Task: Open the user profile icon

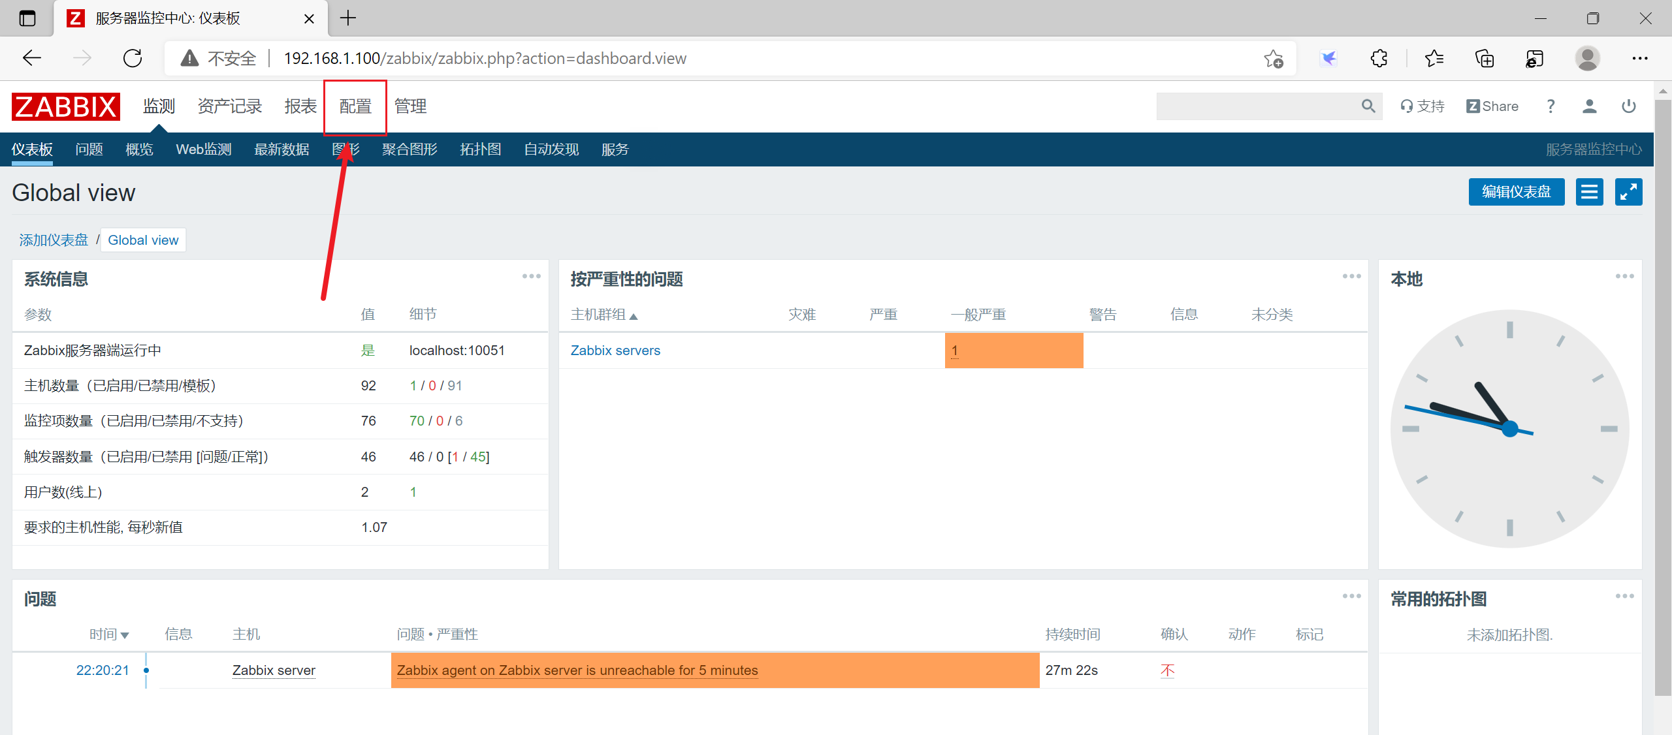Action: (x=1590, y=106)
